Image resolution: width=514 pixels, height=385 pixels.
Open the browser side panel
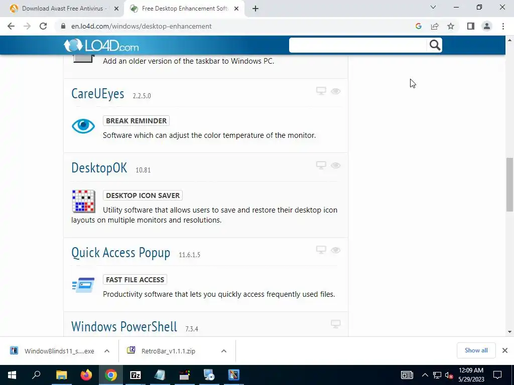(x=471, y=26)
